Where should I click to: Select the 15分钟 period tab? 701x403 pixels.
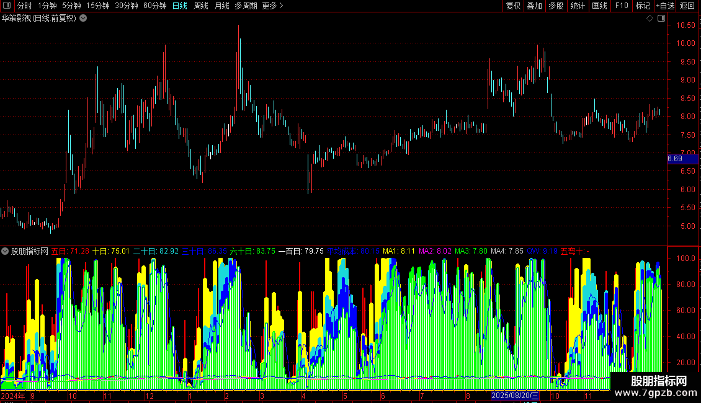[x=98, y=6]
